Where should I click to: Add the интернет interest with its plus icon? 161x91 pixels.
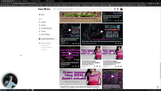(x=40, y=22)
